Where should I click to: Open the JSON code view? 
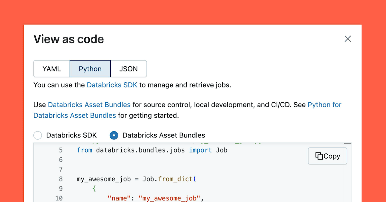coord(128,69)
